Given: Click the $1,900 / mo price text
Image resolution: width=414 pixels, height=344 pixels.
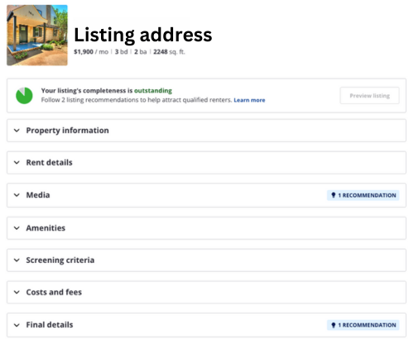Looking at the screenshot, I should pos(91,52).
